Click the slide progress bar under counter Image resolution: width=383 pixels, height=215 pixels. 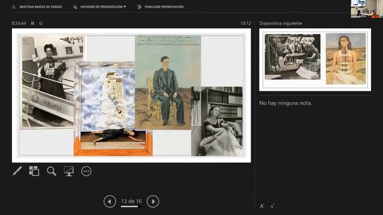click(131, 207)
